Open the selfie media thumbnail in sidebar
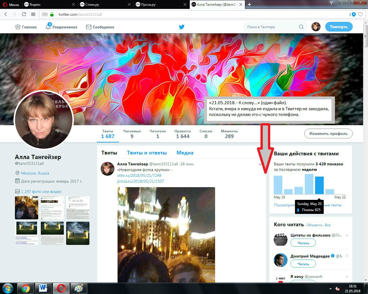The width and height of the screenshot is (368, 294). click(26, 208)
